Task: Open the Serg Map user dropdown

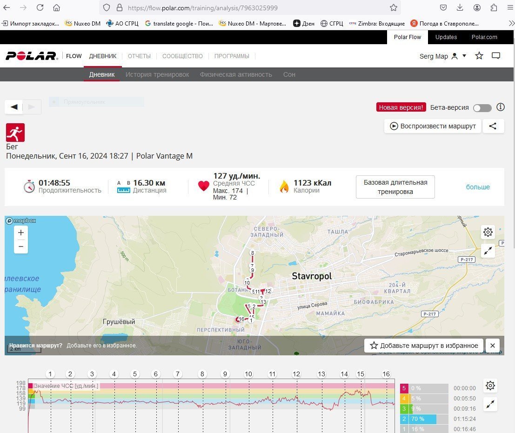Action: point(443,56)
